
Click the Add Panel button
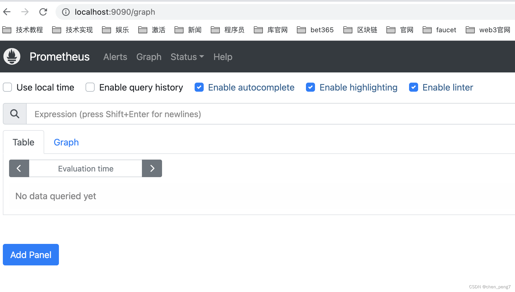coord(31,255)
